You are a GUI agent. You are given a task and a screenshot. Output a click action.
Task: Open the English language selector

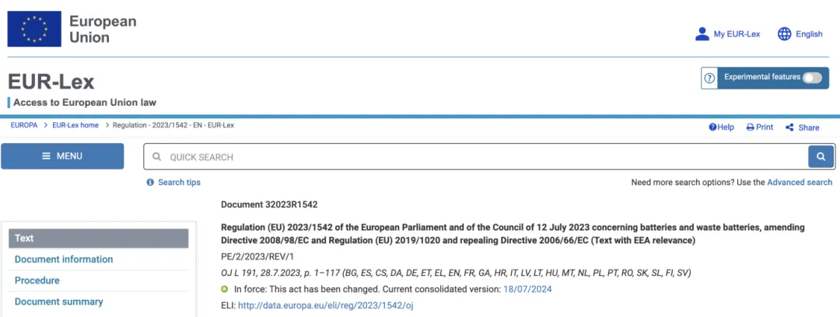pos(809,33)
